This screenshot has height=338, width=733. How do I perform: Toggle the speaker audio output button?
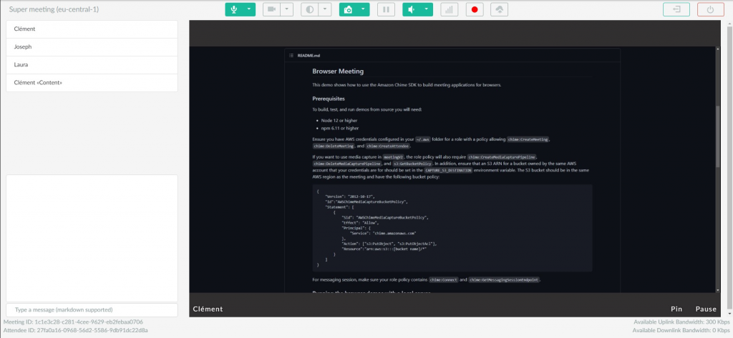point(411,9)
